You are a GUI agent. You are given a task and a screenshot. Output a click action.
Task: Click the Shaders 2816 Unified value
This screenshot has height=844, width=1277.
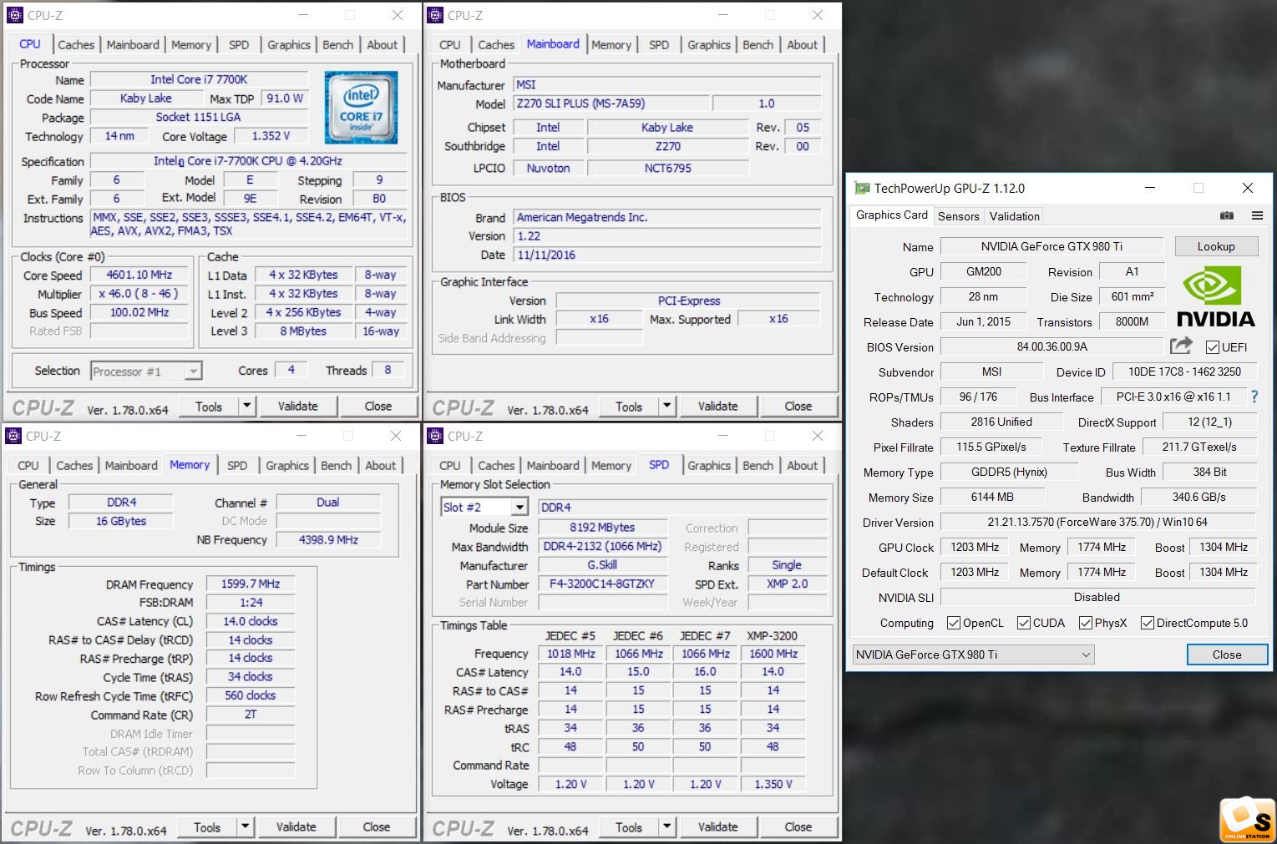click(1001, 422)
